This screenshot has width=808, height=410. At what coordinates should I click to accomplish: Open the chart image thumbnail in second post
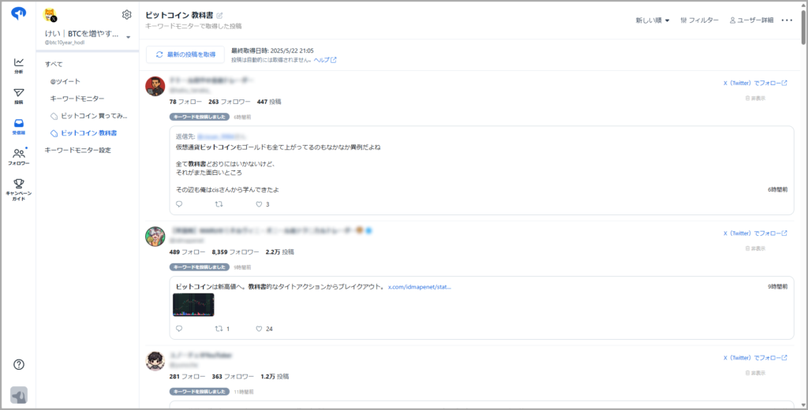[193, 304]
